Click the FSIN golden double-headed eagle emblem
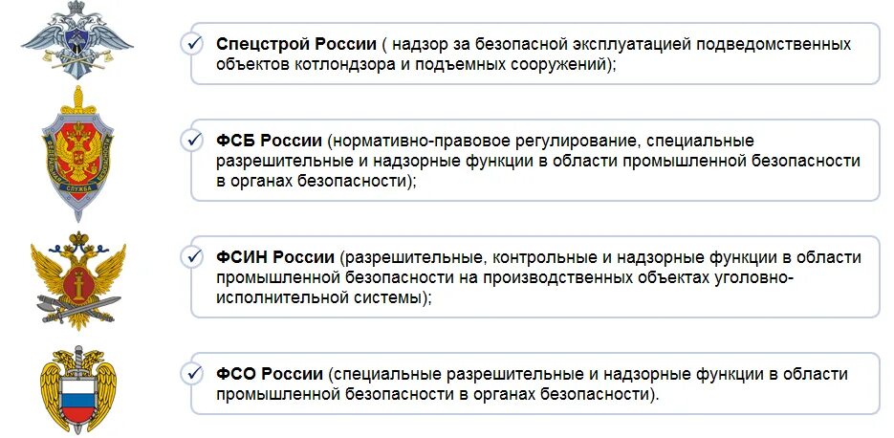This screenshot has width=894, height=438. coord(78,280)
